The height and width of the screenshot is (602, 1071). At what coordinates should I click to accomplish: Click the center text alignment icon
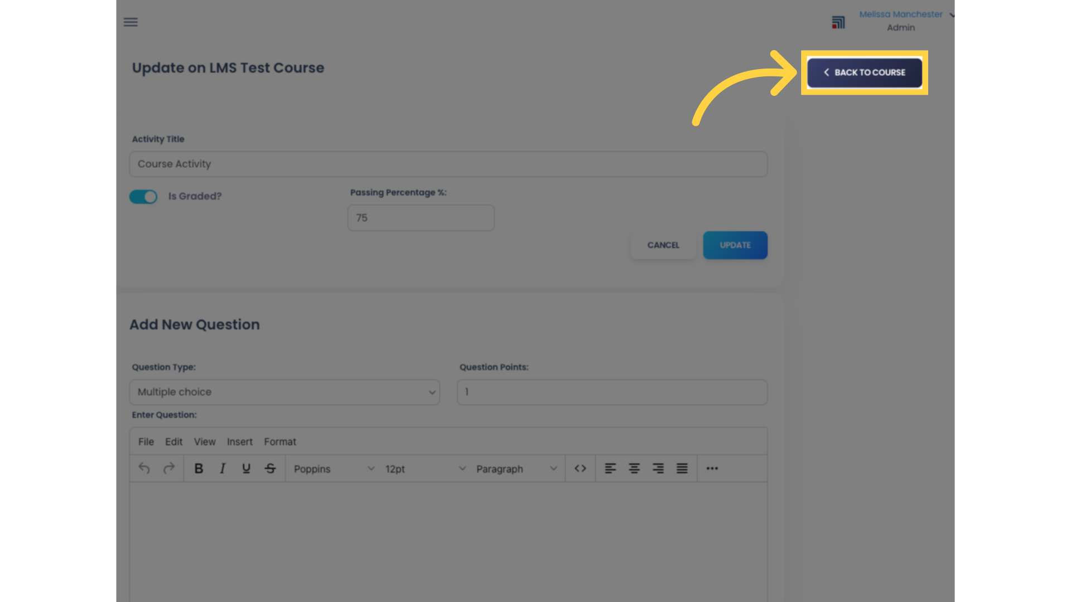pos(634,468)
